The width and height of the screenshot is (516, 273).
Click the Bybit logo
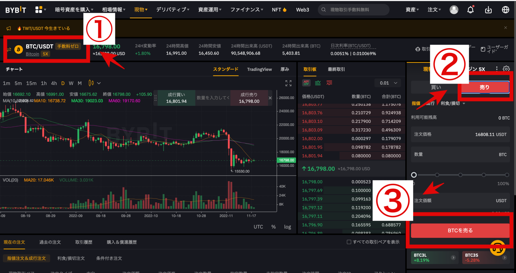click(x=16, y=10)
